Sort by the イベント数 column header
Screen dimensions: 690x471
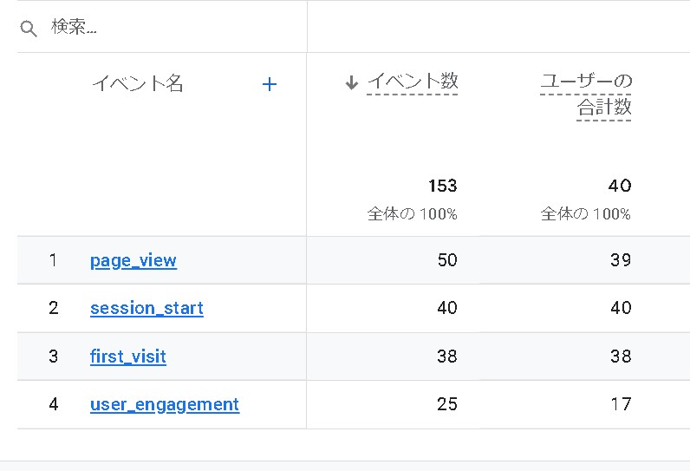[x=413, y=82]
